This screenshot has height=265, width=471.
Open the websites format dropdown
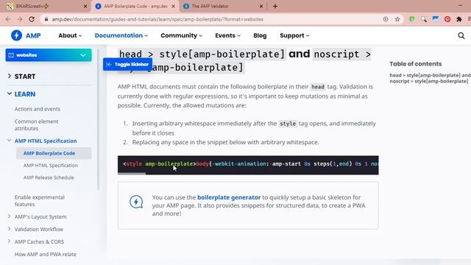click(x=49, y=55)
